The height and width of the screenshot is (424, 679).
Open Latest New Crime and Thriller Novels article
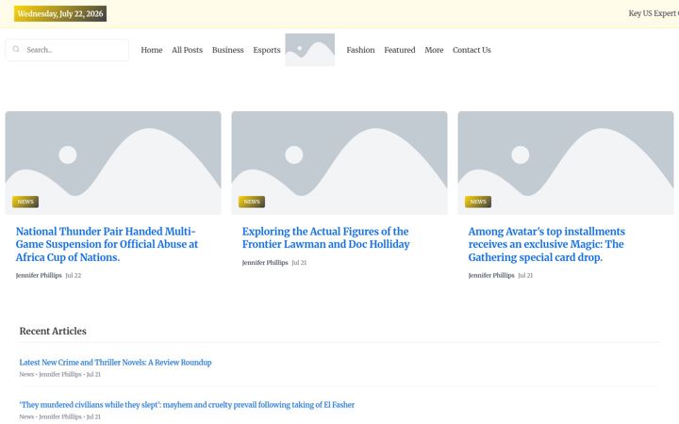115,363
